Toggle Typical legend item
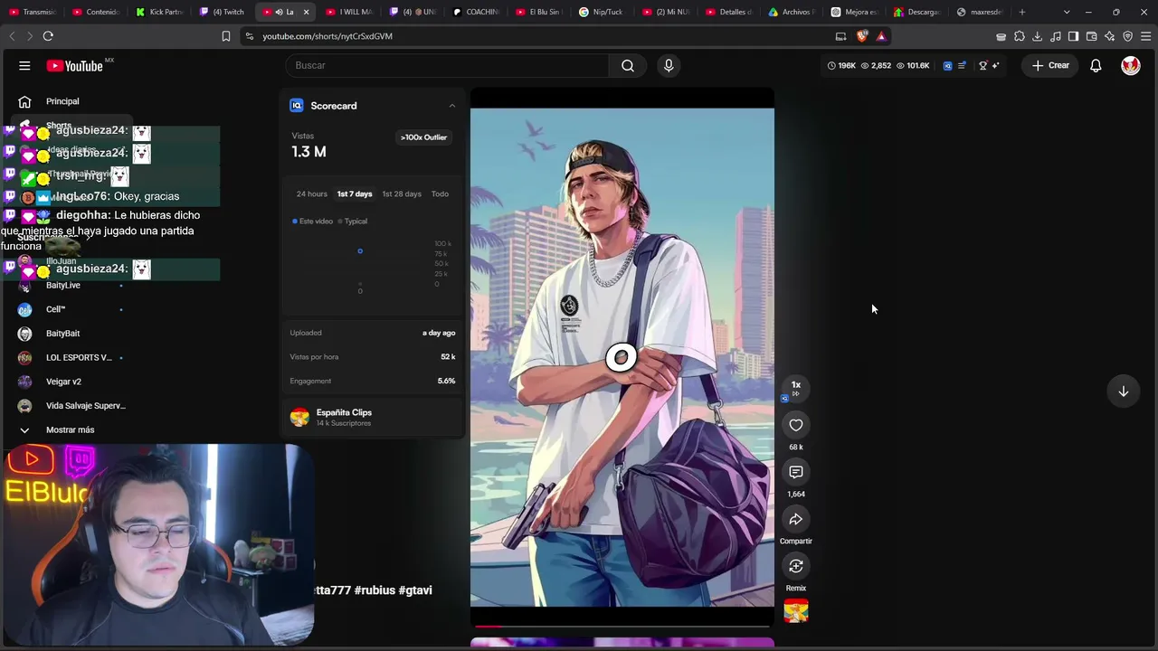 tap(353, 222)
